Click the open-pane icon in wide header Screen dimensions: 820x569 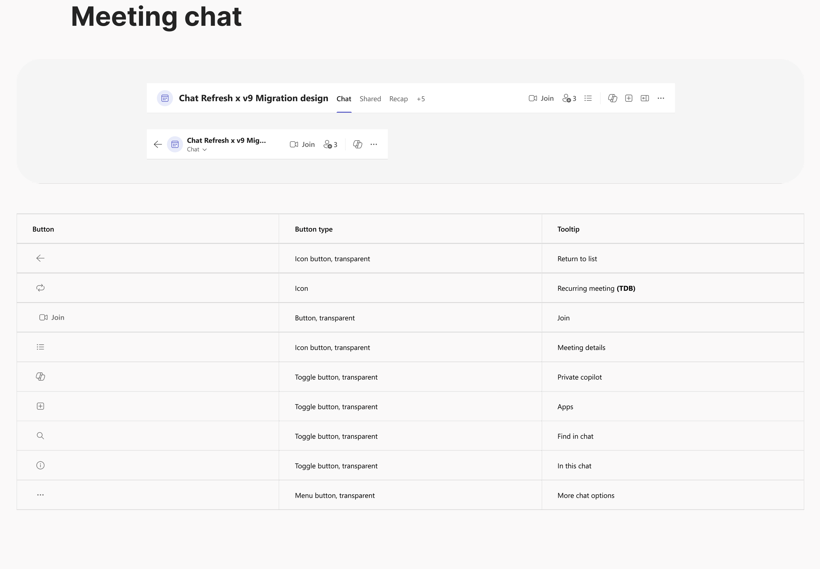tap(645, 98)
